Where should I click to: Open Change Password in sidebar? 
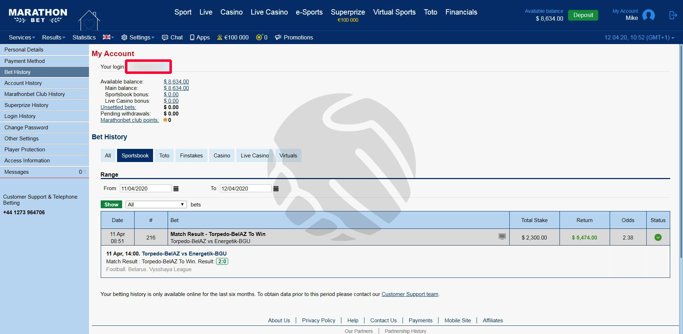tap(44, 127)
